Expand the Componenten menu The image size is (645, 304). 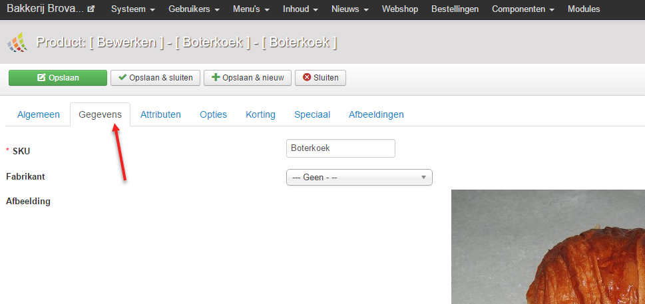(523, 9)
